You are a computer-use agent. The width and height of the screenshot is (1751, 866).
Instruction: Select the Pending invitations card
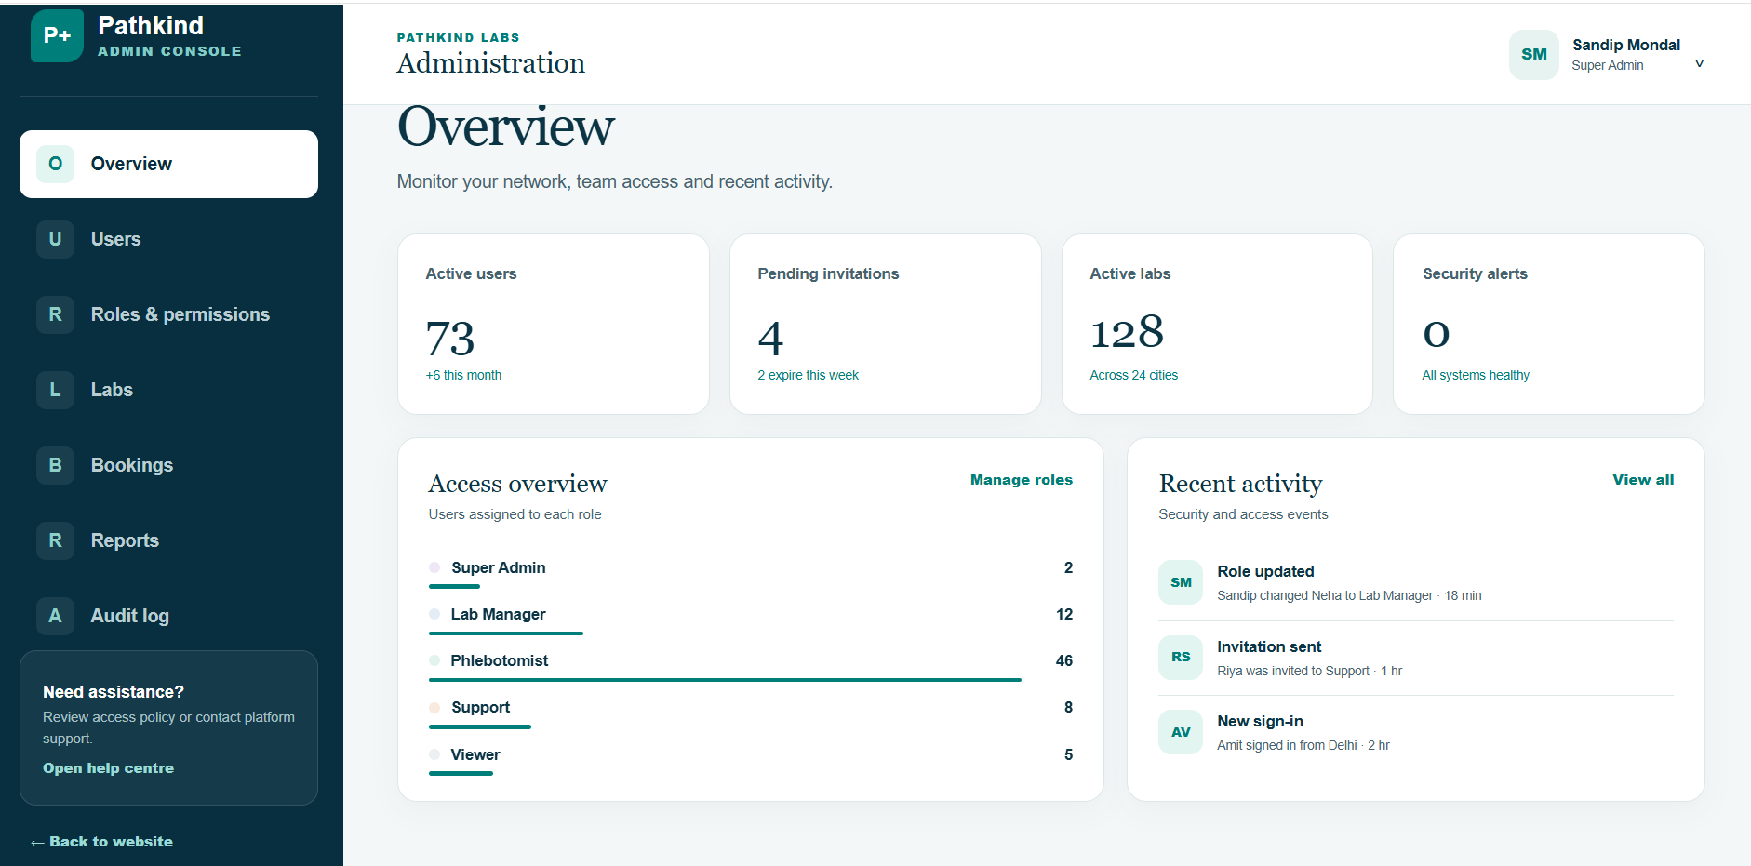click(886, 324)
